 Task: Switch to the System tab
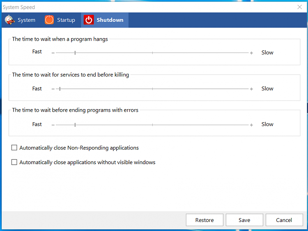click(x=20, y=20)
